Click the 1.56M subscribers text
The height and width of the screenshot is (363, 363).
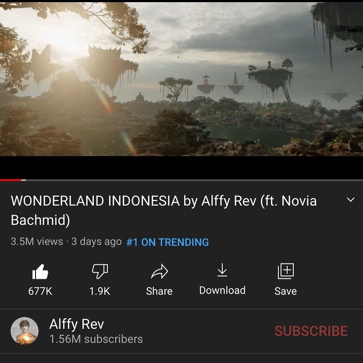pos(96,339)
